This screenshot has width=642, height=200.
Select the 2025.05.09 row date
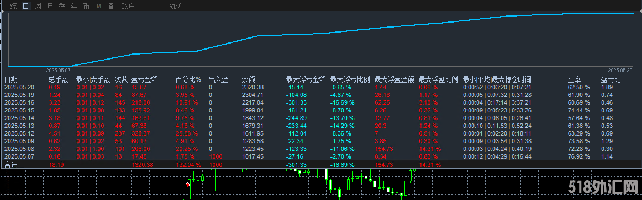[19, 141]
